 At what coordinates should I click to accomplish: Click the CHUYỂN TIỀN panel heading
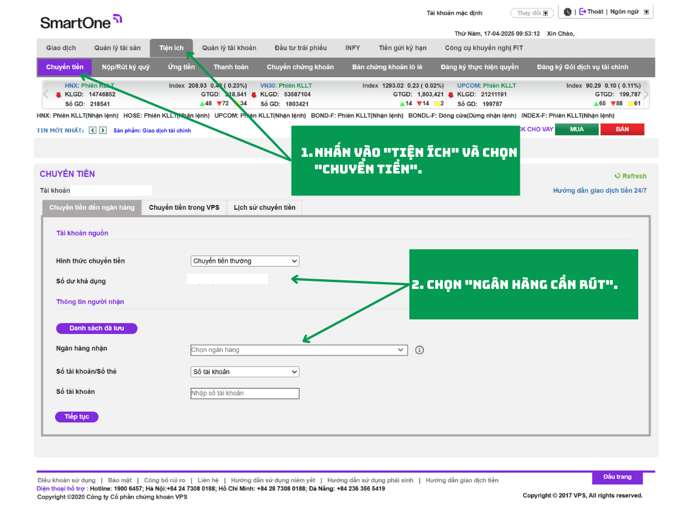coord(67,174)
